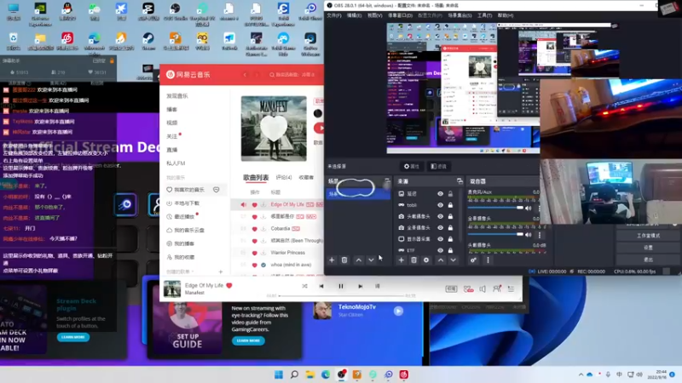Image resolution: width=682 pixels, height=383 pixels.
Task: Open lyrics icon in NetEase player
Action: point(378,286)
